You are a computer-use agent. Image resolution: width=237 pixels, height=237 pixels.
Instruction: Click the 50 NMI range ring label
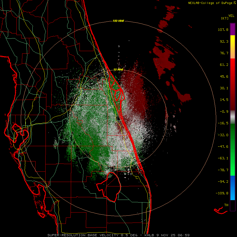click(x=118, y=70)
